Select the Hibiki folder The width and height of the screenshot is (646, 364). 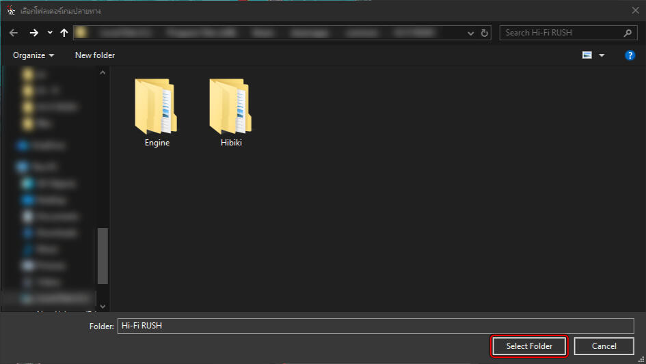(231, 113)
